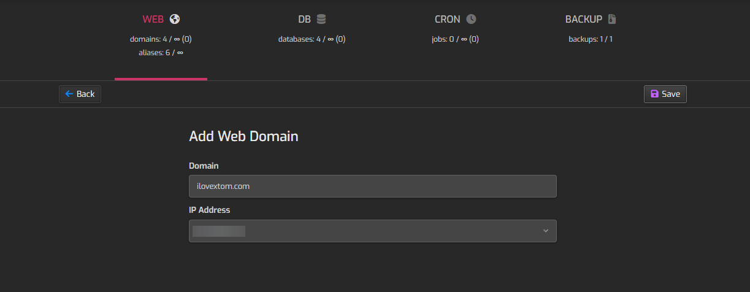Image resolution: width=750 pixels, height=292 pixels.
Task: Go to the CRON tab label
Action: [x=448, y=19]
